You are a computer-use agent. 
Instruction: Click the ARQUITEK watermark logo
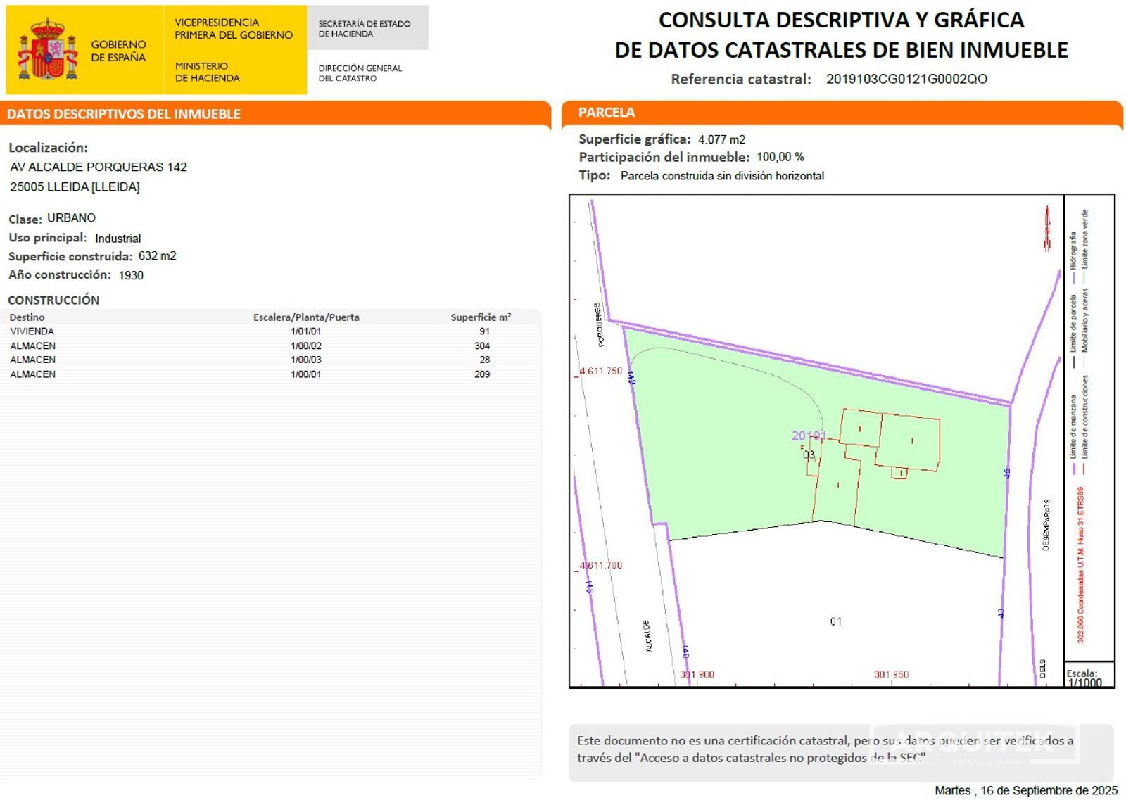coord(974,746)
